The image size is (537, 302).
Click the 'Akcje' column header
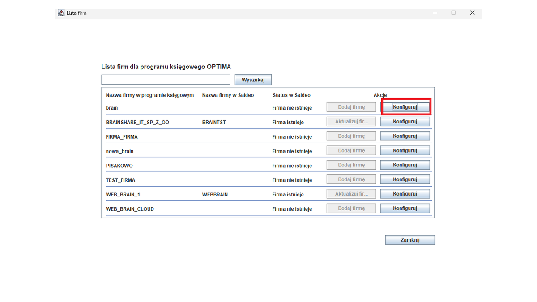pyautogui.click(x=380, y=95)
